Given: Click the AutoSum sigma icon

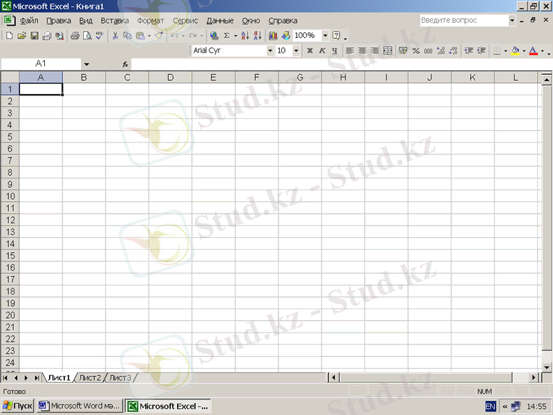Looking at the screenshot, I should pyautogui.click(x=227, y=36).
